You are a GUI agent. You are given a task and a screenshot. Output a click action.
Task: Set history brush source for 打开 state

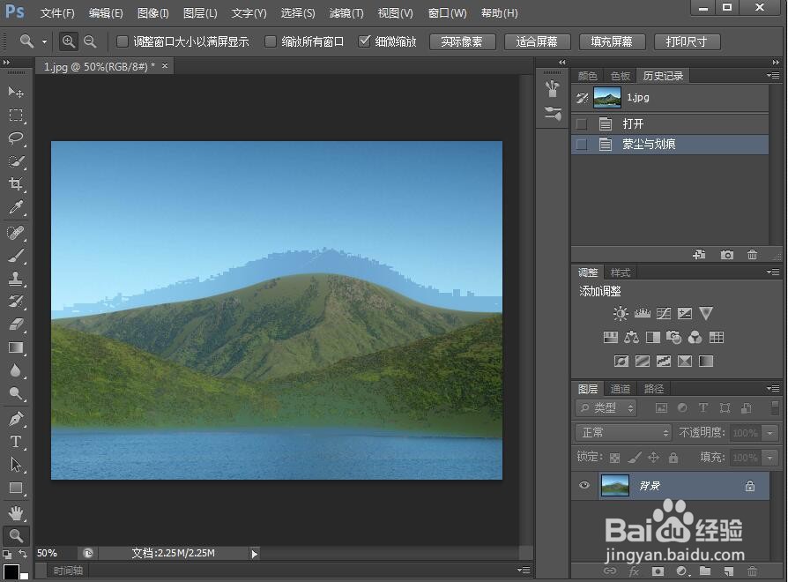click(x=582, y=123)
